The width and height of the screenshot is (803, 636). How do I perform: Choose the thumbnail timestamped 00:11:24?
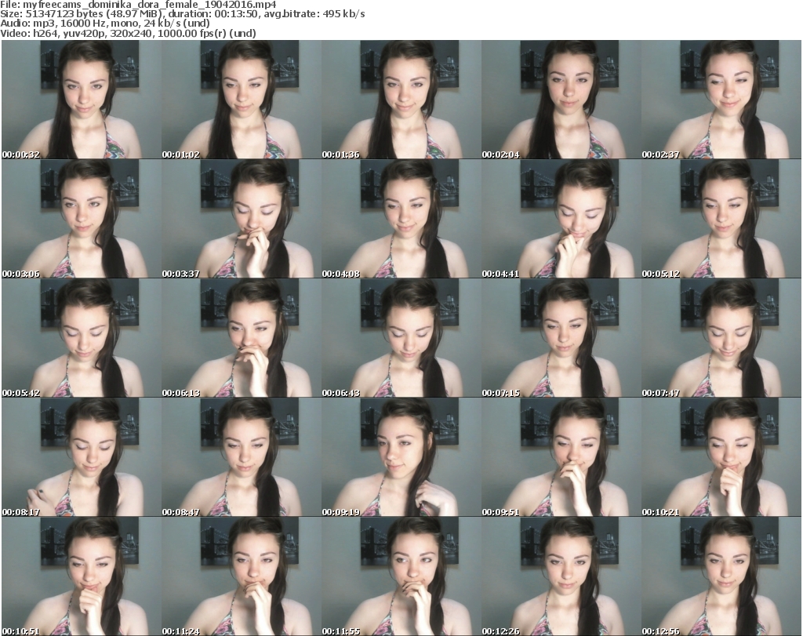(242, 576)
